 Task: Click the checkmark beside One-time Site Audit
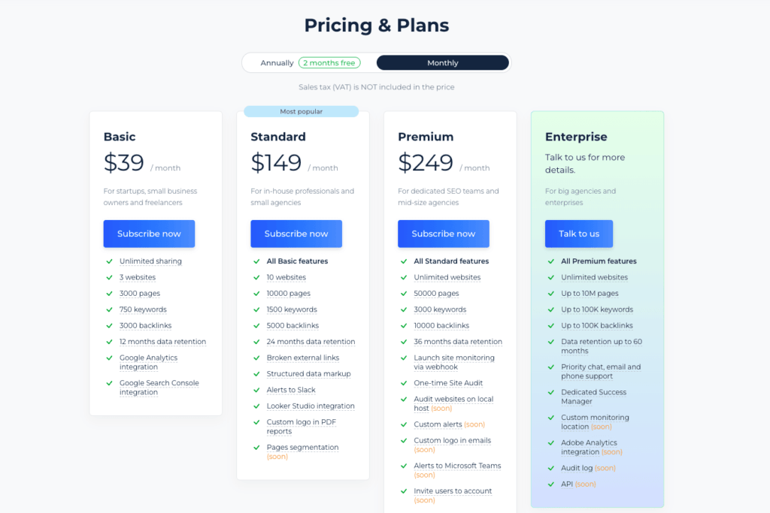pyautogui.click(x=405, y=383)
